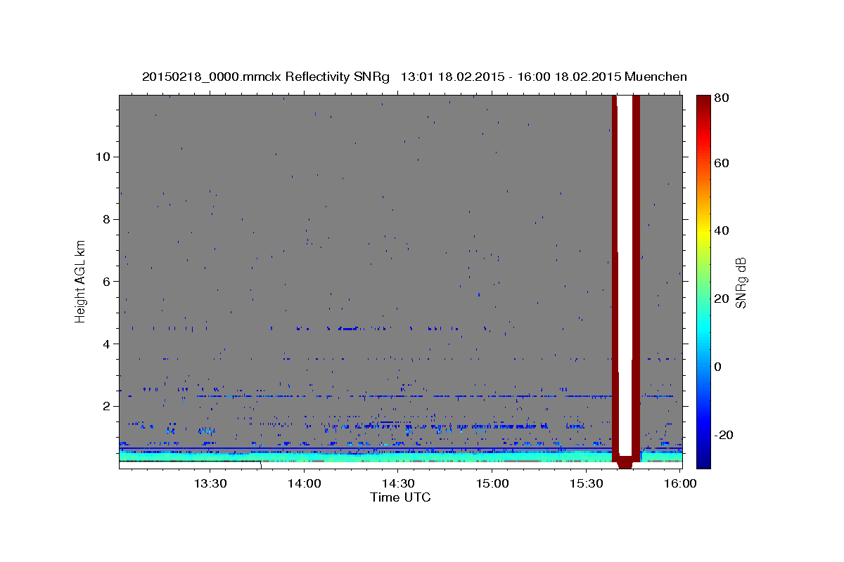Click the 'SNRg dB' colorbar label
The image size is (844, 562).
741,282
